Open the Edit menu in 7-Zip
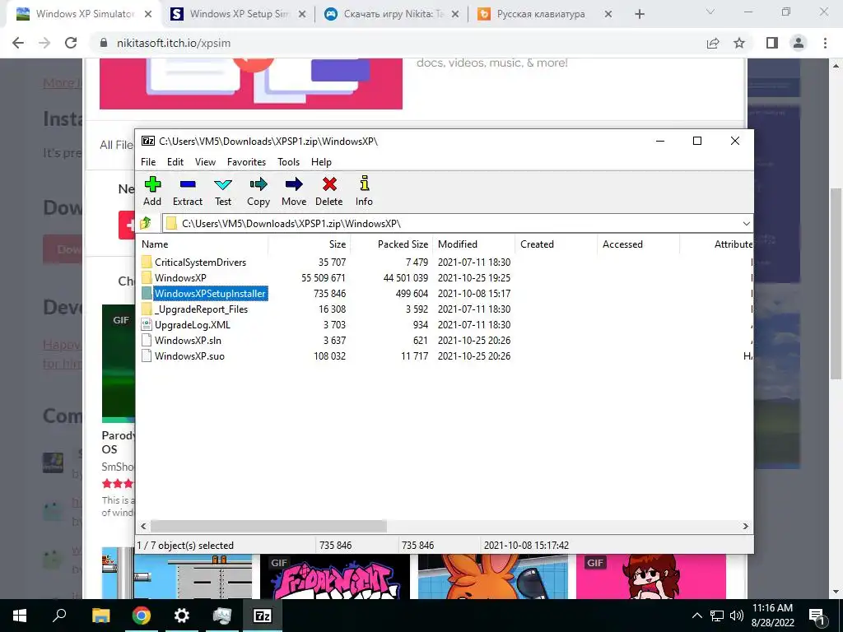843x632 pixels. pos(175,162)
